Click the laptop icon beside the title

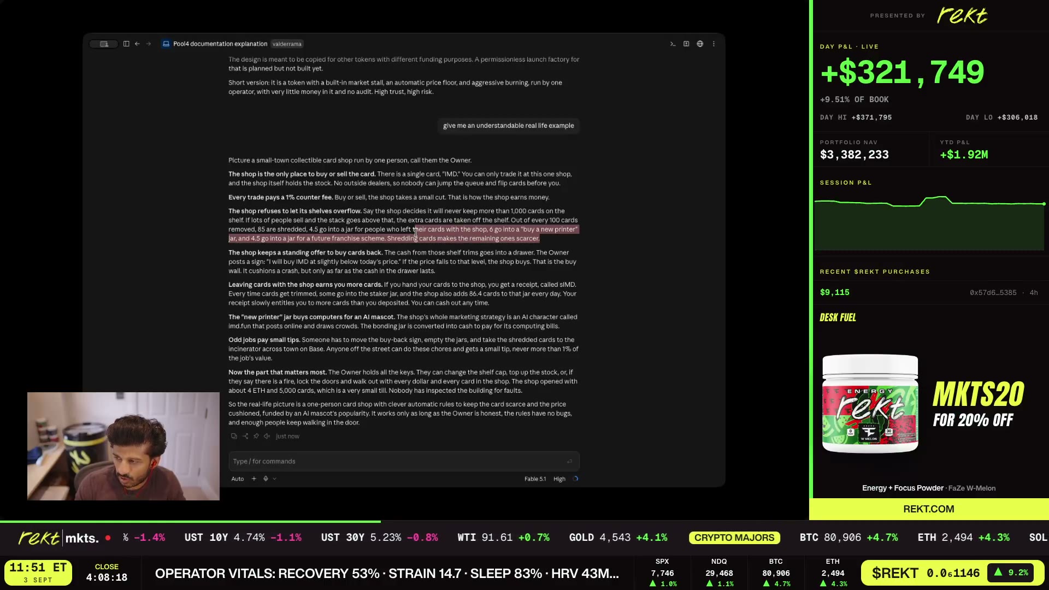click(x=166, y=44)
